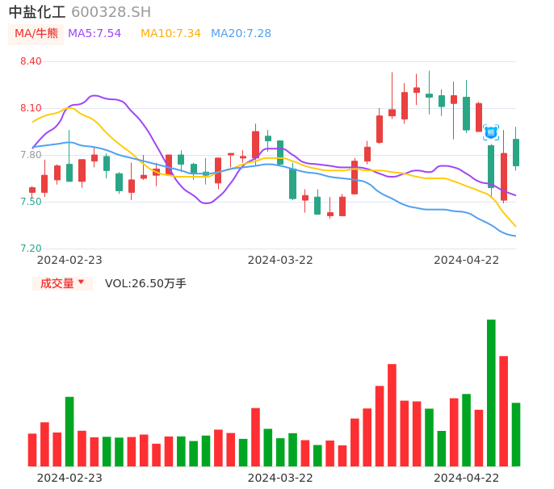
Task: Click the rightmost green candlestick
Action: 516,153
